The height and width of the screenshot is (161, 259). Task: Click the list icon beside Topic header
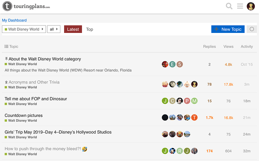6,46
